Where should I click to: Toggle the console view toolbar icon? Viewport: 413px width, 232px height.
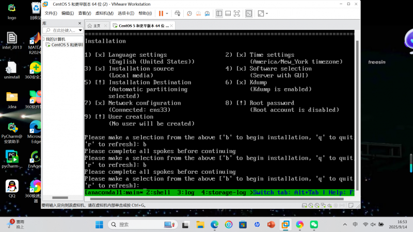(x=248, y=13)
